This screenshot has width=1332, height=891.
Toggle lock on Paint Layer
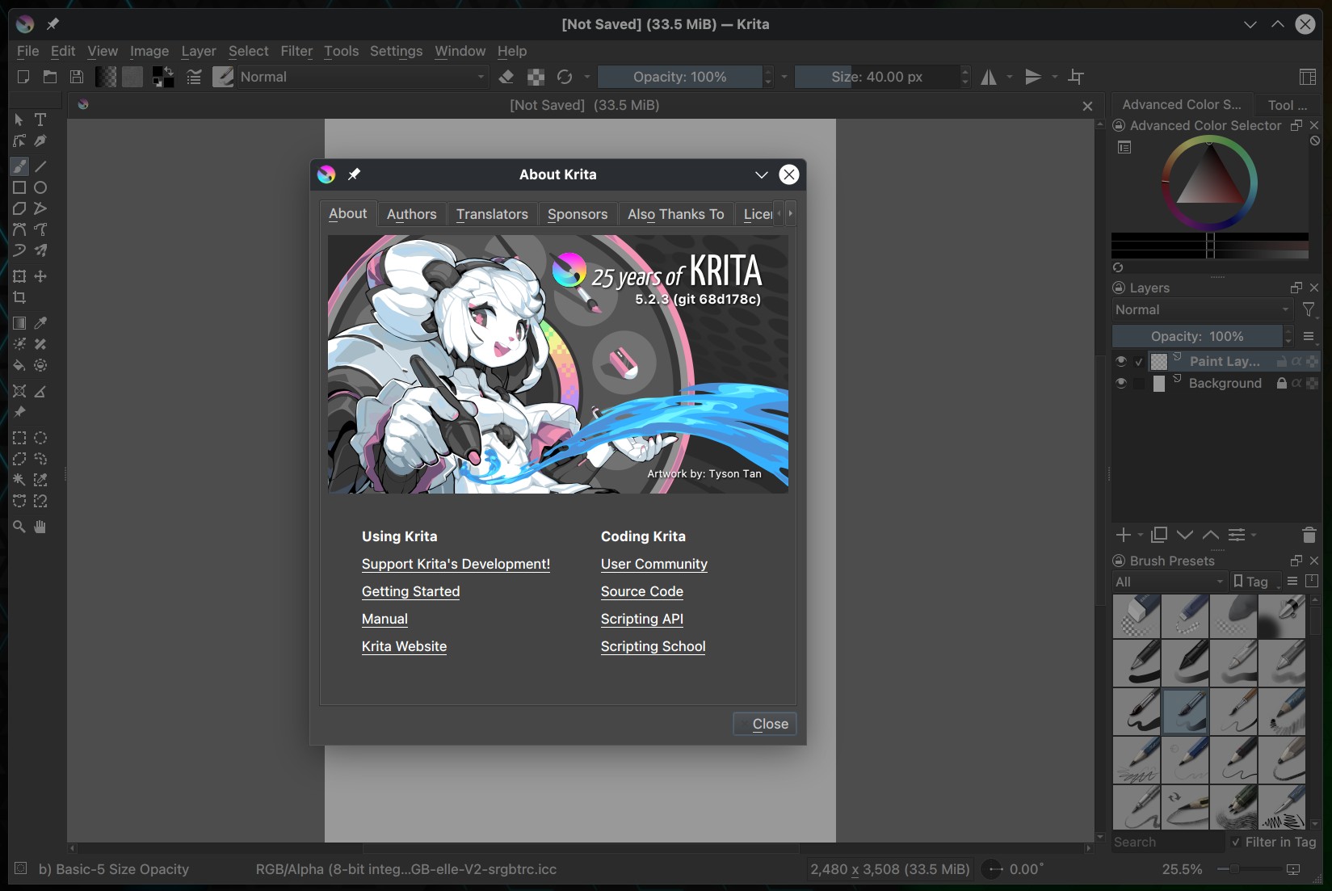(x=1281, y=361)
